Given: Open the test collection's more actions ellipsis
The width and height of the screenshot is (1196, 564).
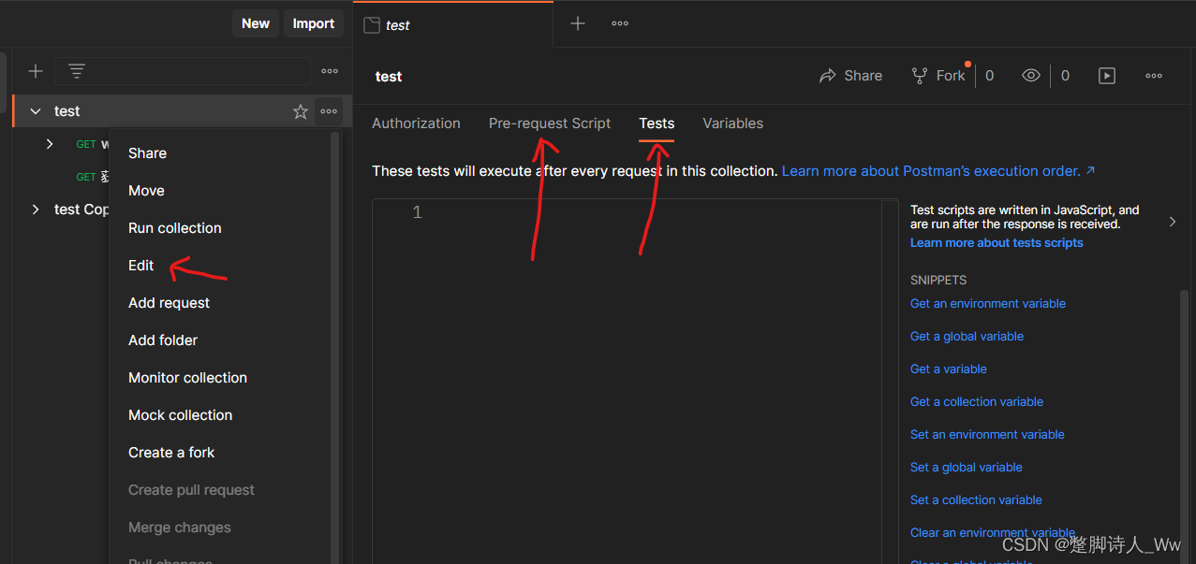Looking at the screenshot, I should (x=329, y=111).
